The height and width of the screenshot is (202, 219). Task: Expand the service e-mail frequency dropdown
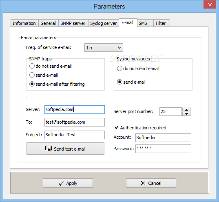coord(104,48)
